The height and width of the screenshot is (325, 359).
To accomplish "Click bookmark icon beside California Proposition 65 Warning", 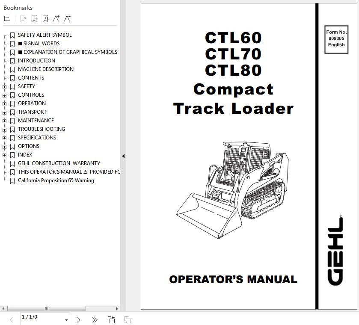I will pyautogui.click(x=12, y=180).
